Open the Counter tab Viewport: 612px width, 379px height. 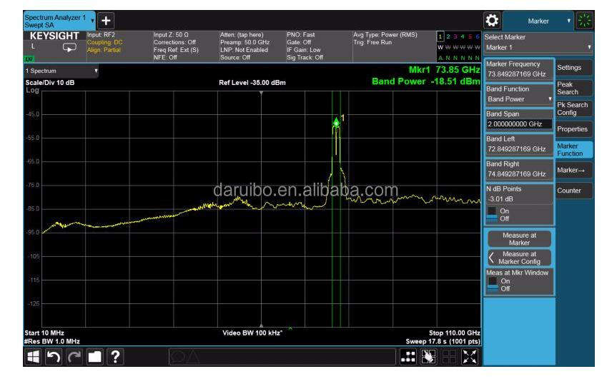click(574, 191)
